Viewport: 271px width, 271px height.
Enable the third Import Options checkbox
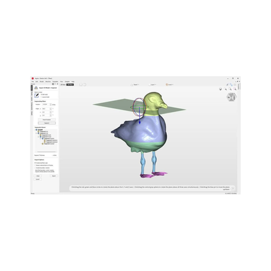point(35,167)
